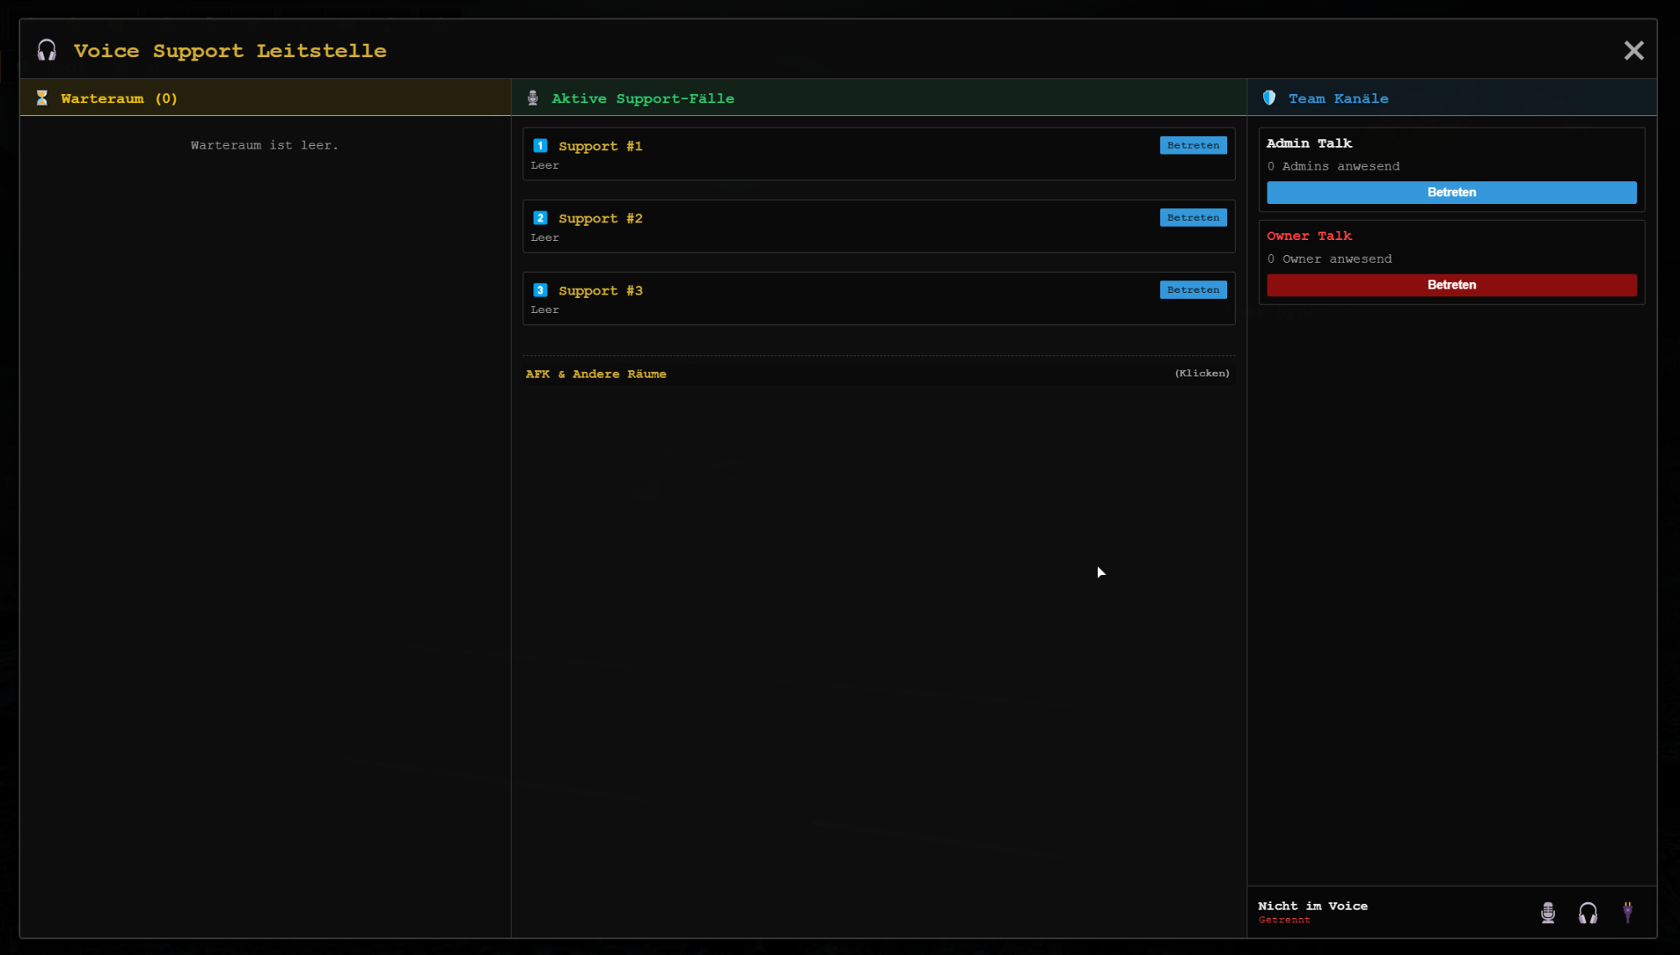Toggle deafen with the bottom headphones icon
Image resolution: width=1680 pixels, height=955 pixels.
(1588, 912)
